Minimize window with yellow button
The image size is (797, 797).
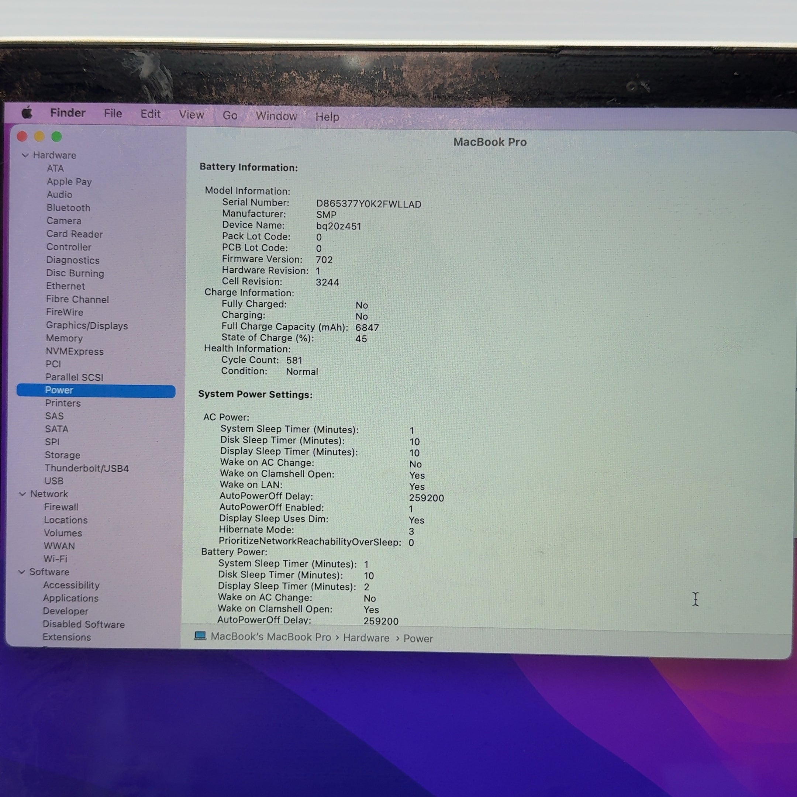[x=39, y=137]
